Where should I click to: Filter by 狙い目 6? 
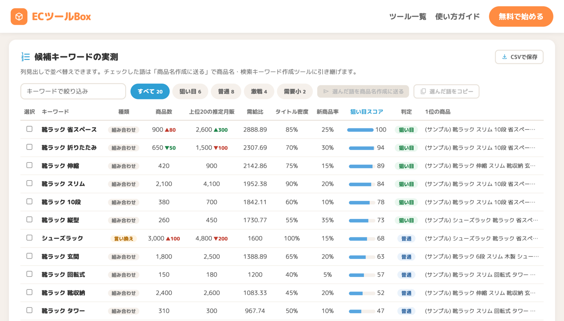pos(190,91)
